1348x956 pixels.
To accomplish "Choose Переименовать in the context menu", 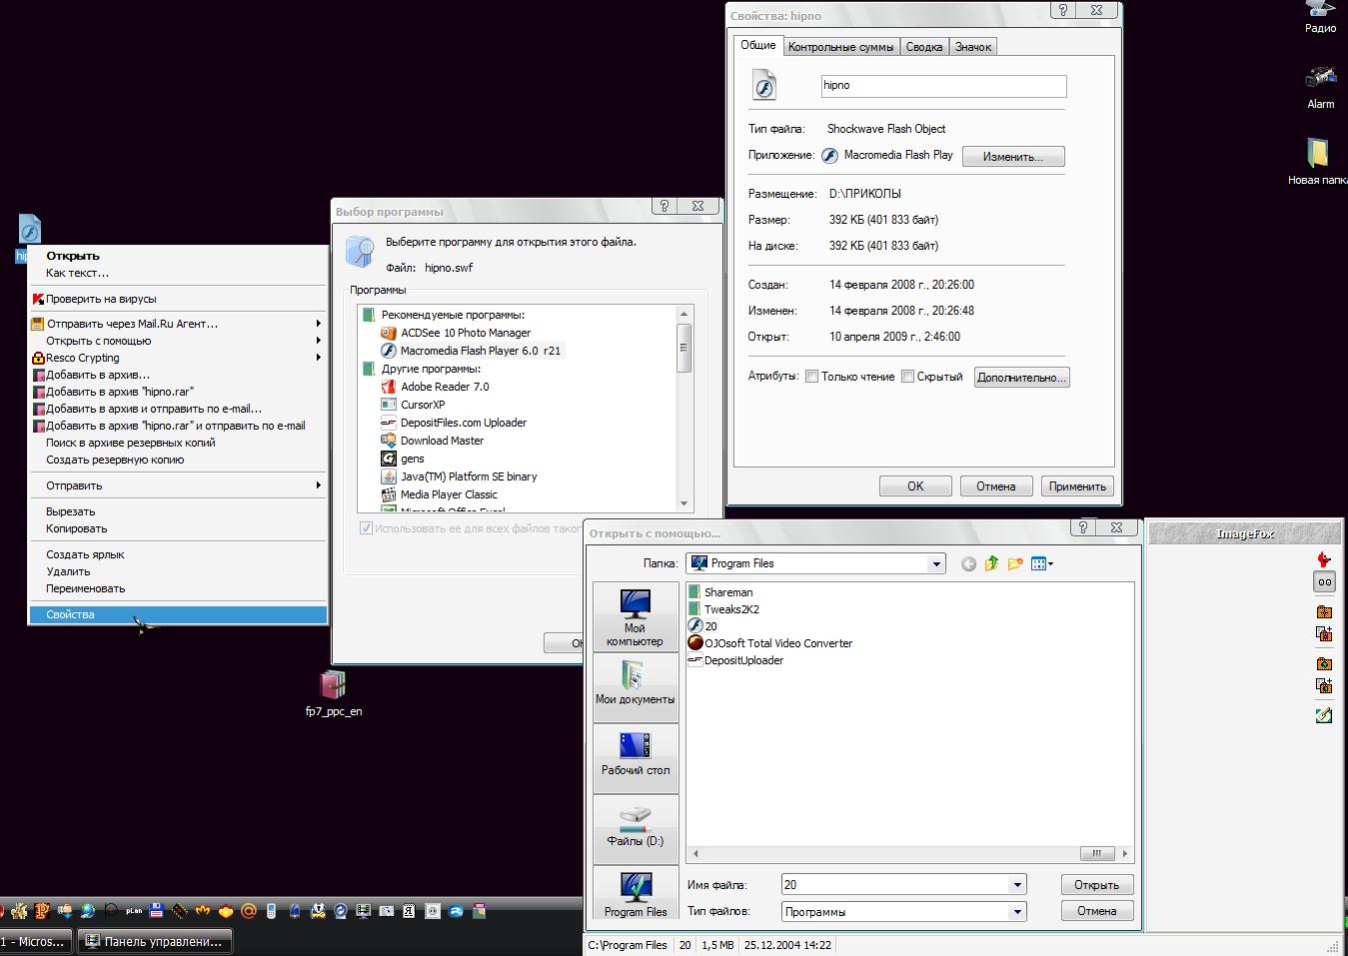I will click(178, 588).
